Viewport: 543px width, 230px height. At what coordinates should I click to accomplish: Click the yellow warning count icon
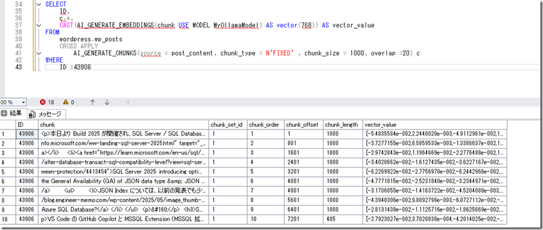point(66,102)
